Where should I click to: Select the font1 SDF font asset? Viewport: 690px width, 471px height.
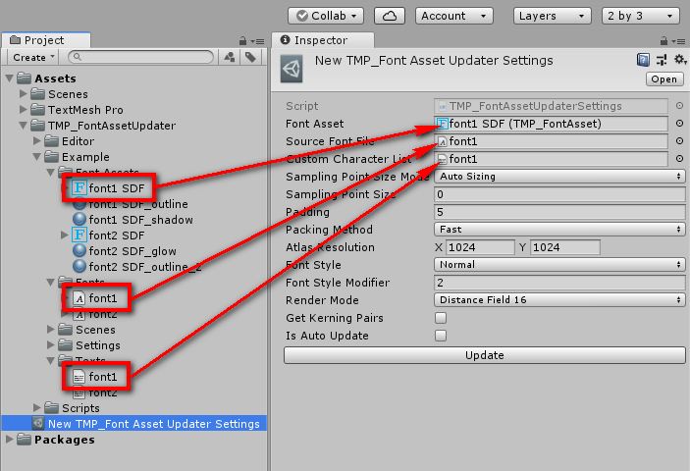[x=108, y=188]
